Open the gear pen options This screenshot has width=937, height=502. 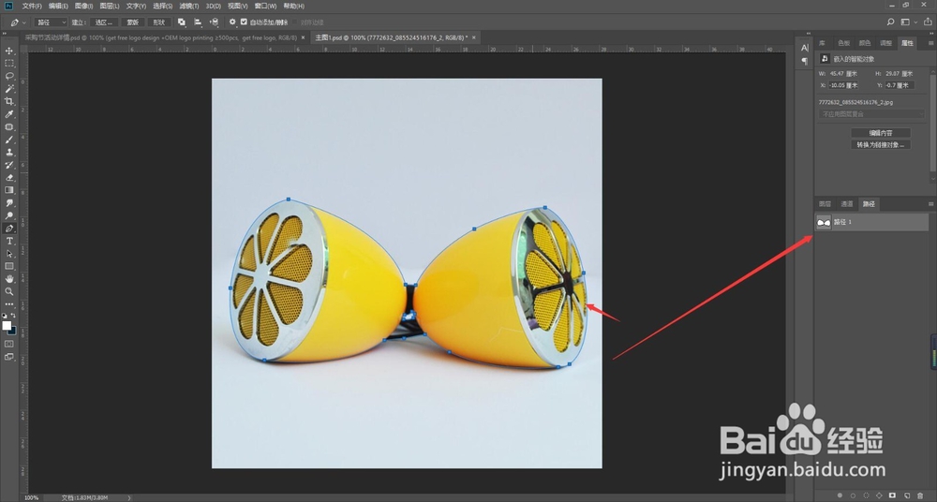pos(232,22)
